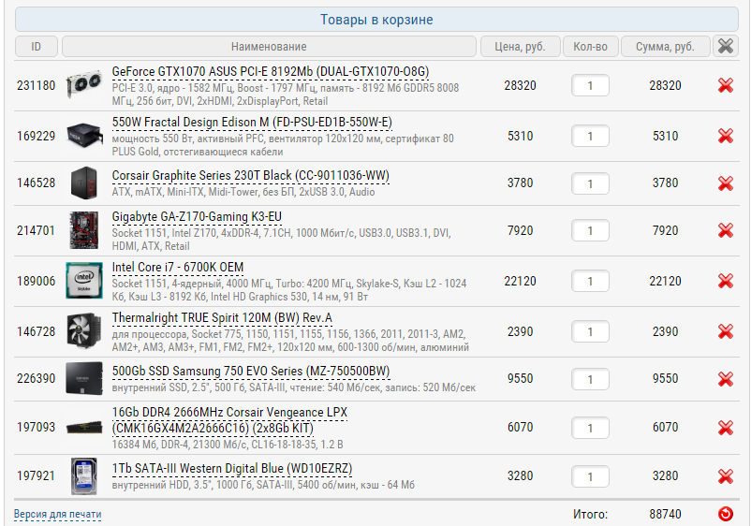Click price 22120 in Цена column
The width and height of the screenshot is (751, 526).
click(x=520, y=282)
